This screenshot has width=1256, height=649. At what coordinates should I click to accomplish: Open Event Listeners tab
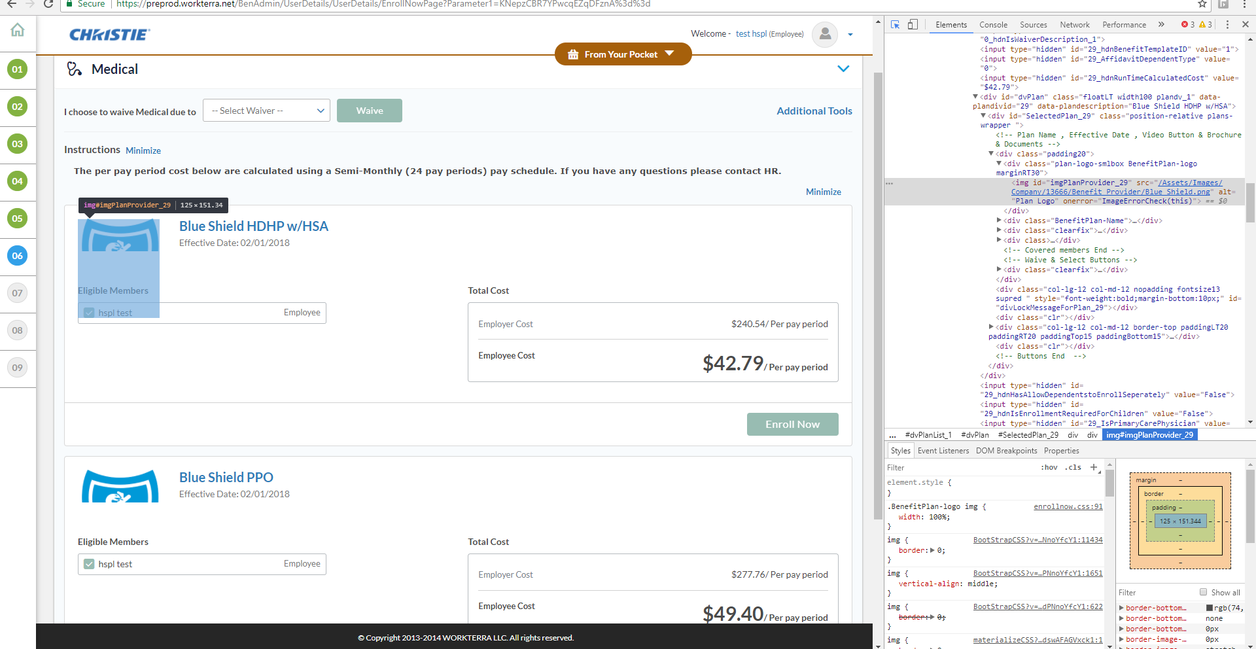pos(943,451)
